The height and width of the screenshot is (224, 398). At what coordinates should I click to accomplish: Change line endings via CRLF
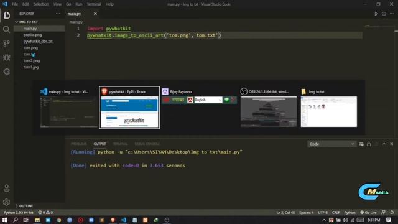[336, 213]
